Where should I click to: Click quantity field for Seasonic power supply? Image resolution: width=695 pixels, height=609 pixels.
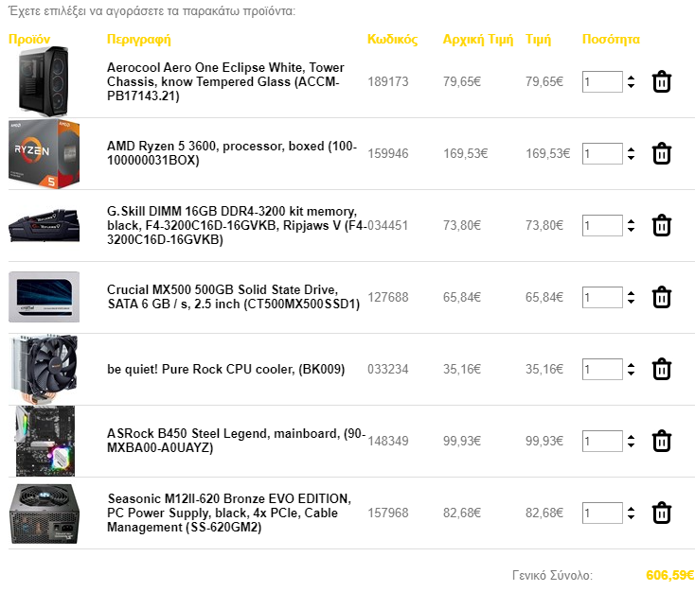tap(602, 513)
